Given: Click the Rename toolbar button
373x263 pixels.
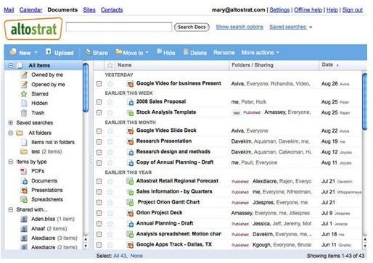Looking at the screenshot, I should coord(224,52).
